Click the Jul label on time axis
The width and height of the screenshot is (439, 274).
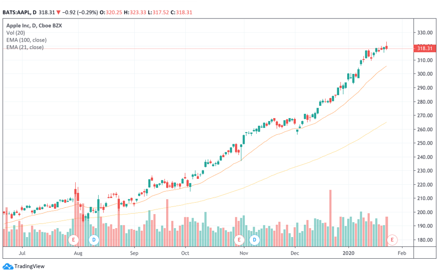point(22,253)
